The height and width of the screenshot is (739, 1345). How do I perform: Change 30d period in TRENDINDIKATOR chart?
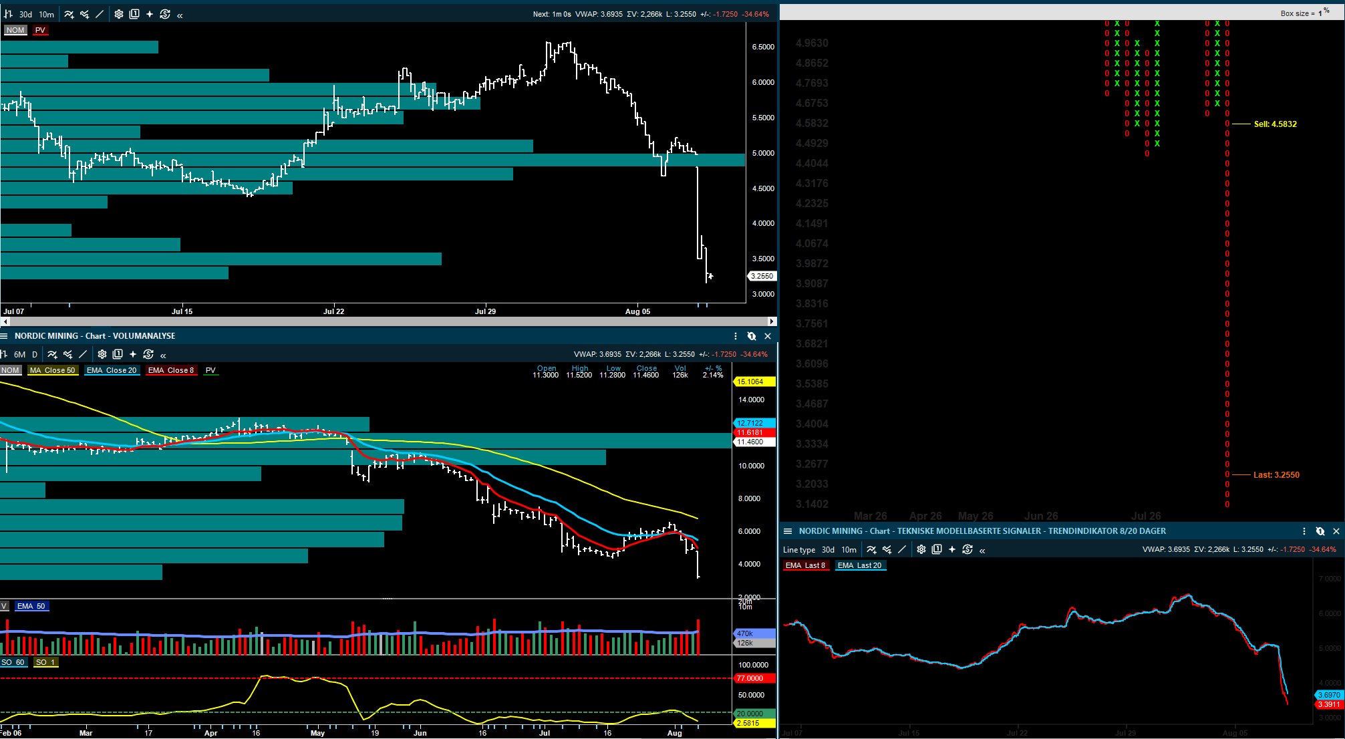[828, 549]
